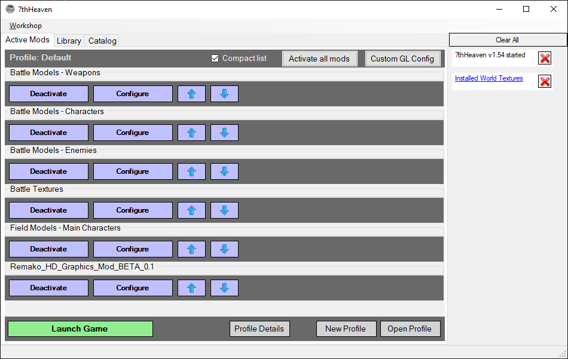This screenshot has height=359, width=568.
Task: Configure Battle Models - Enemies mod
Action: click(x=133, y=171)
